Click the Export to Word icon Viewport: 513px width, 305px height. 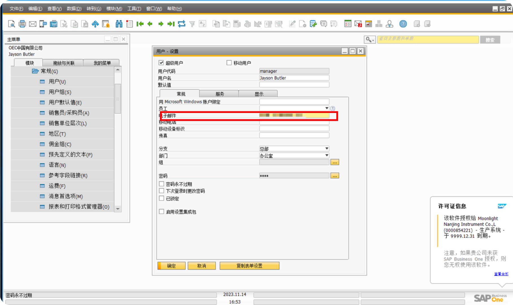pyautogui.click(x=74, y=24)
